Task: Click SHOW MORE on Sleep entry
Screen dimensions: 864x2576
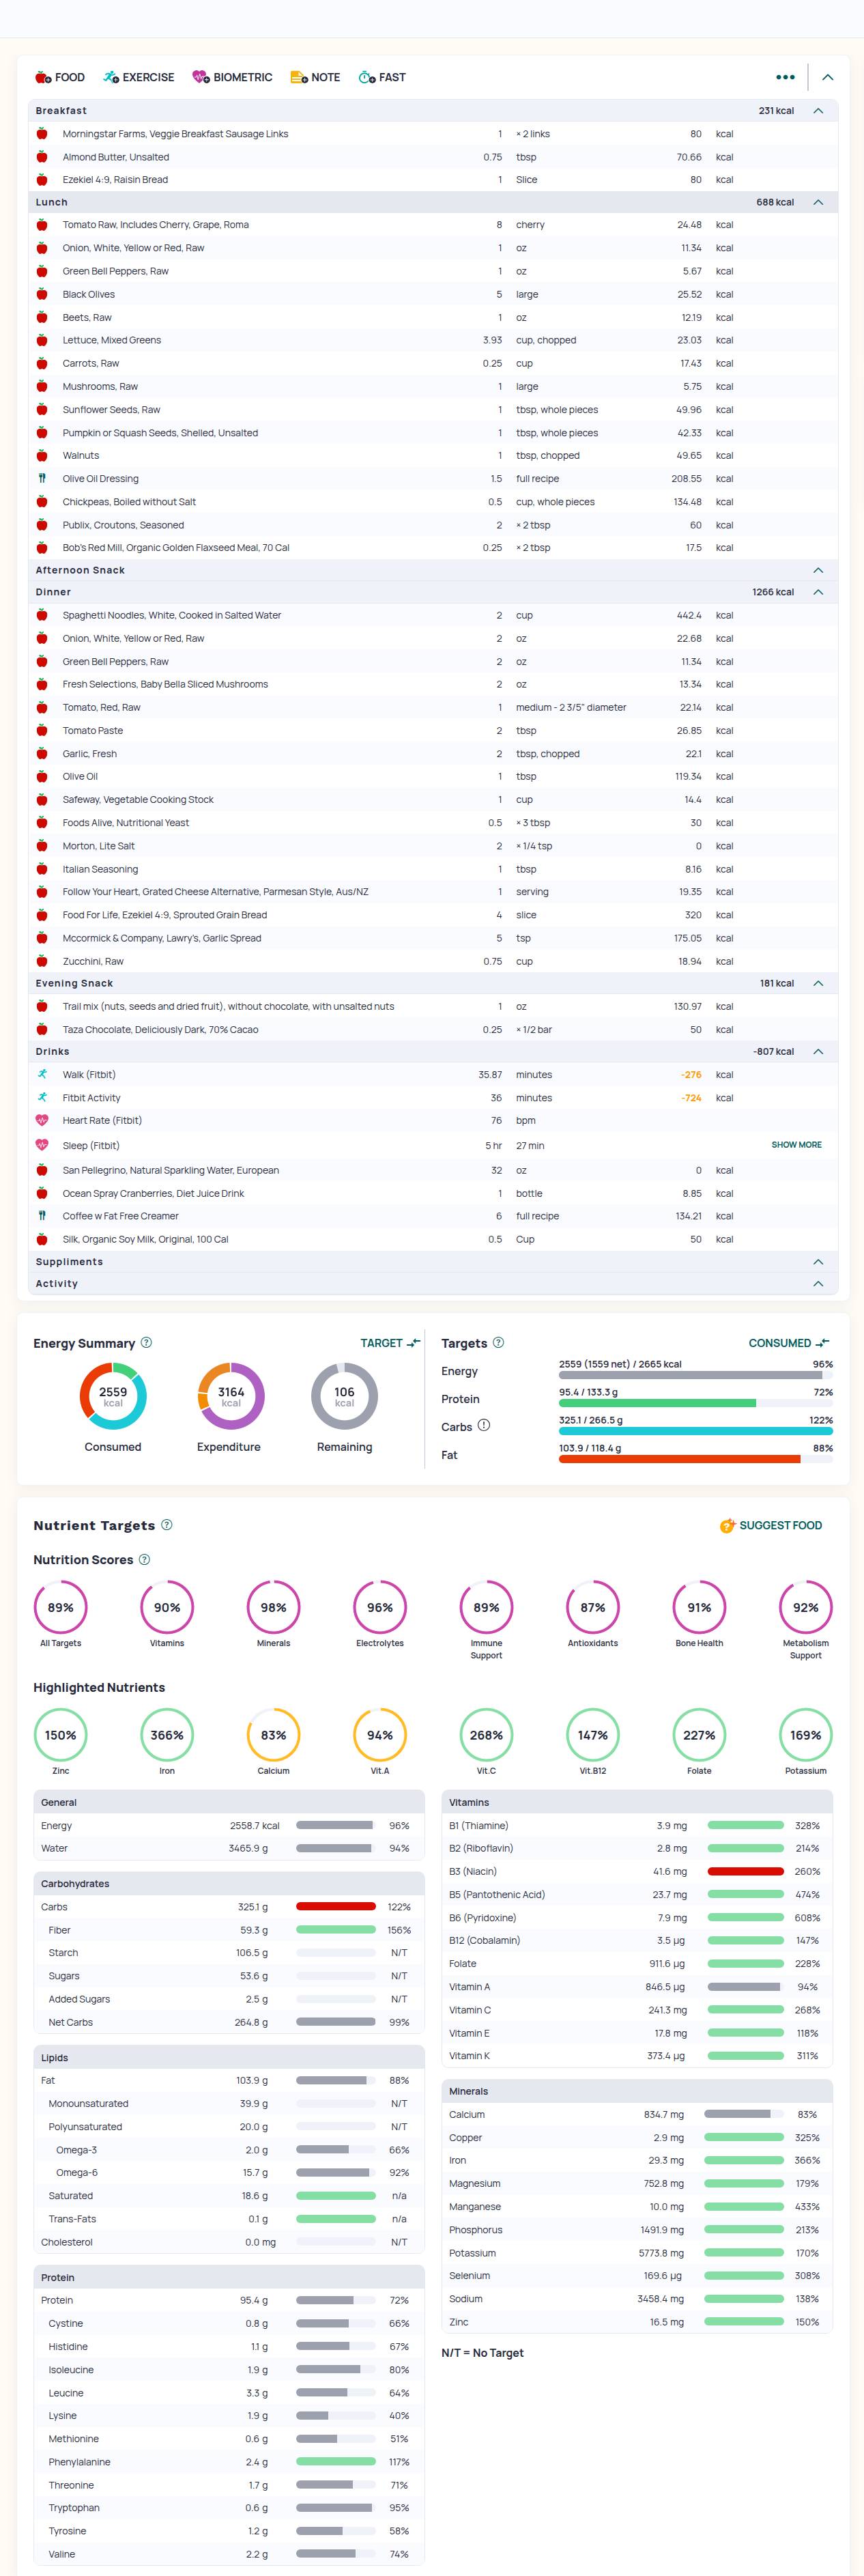Action: click(x=796, y=1145)
